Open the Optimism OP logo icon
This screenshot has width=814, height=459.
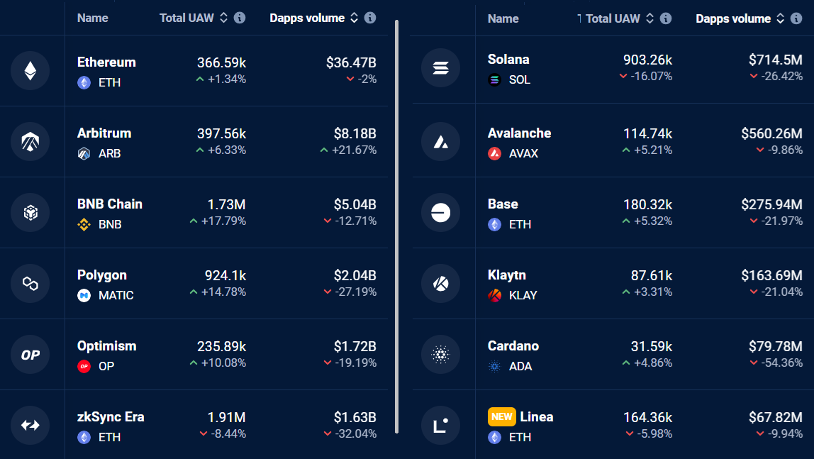click(30, 355)
